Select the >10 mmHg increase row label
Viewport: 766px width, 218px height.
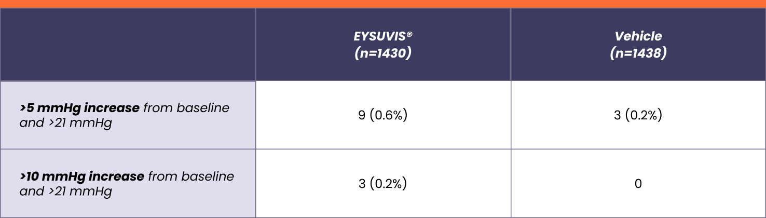pyautogui.click(x=128, y=183)
